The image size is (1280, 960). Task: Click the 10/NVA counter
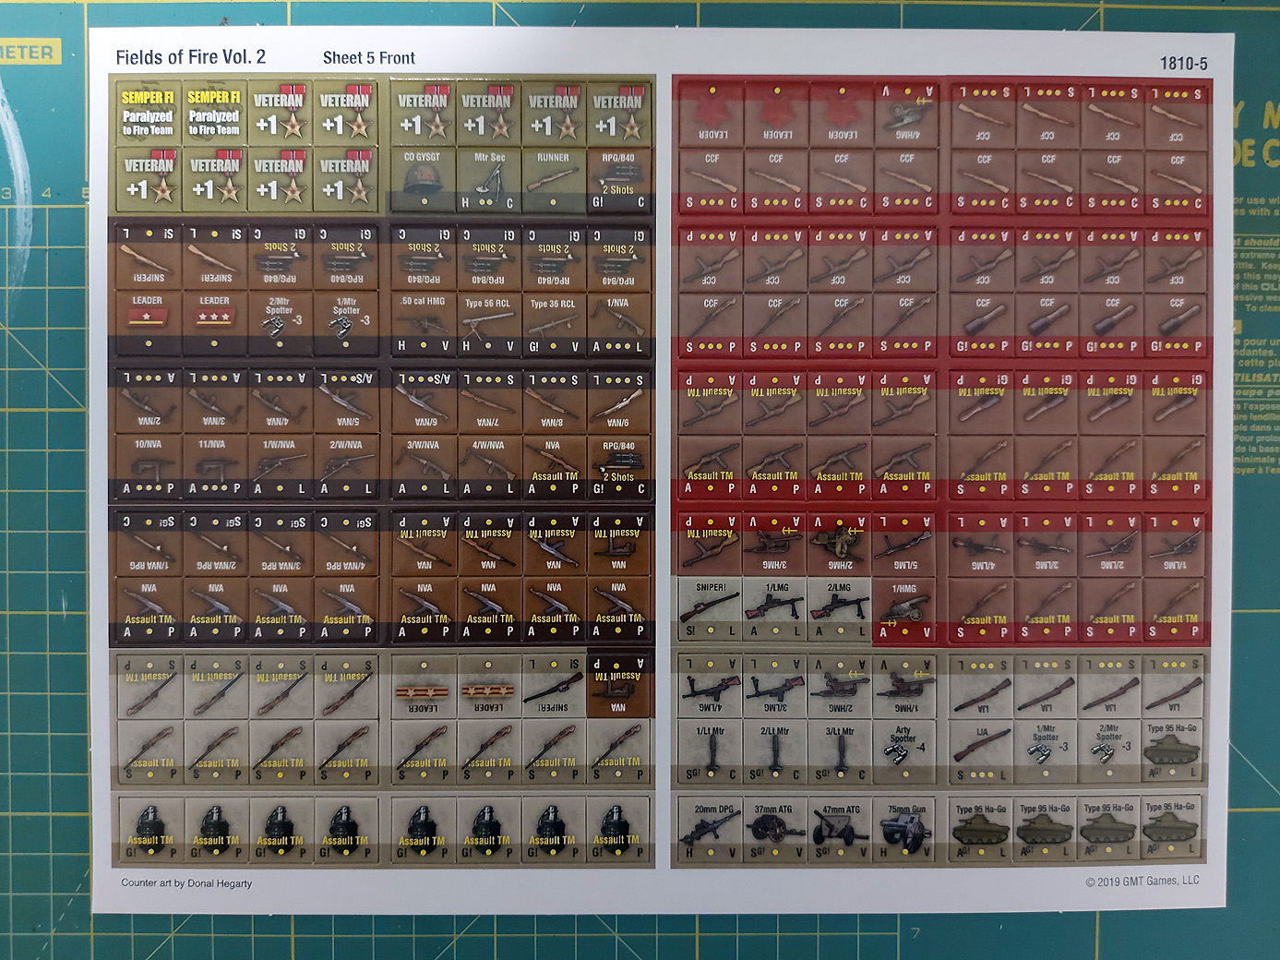click(x=150, y=466)
